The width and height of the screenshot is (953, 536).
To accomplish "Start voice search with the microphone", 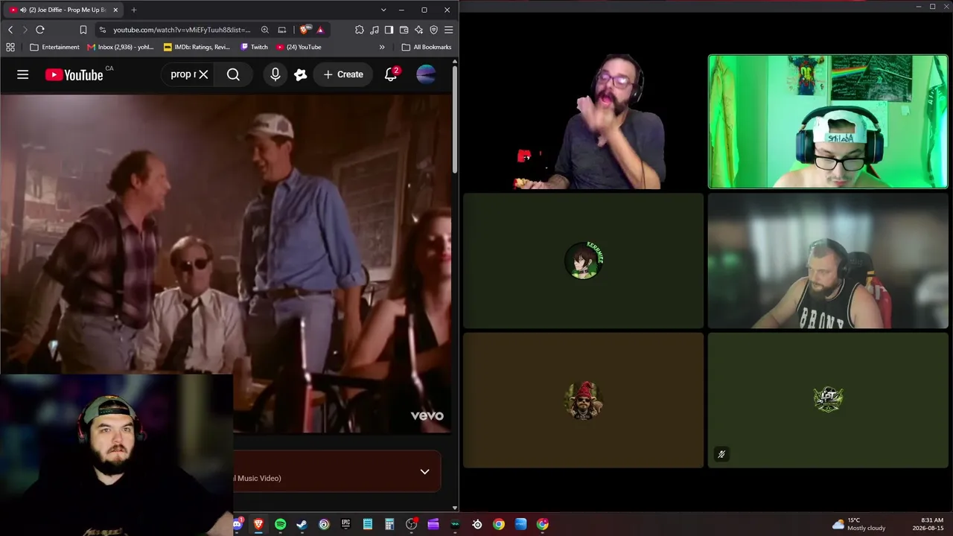I will [275, 74].
